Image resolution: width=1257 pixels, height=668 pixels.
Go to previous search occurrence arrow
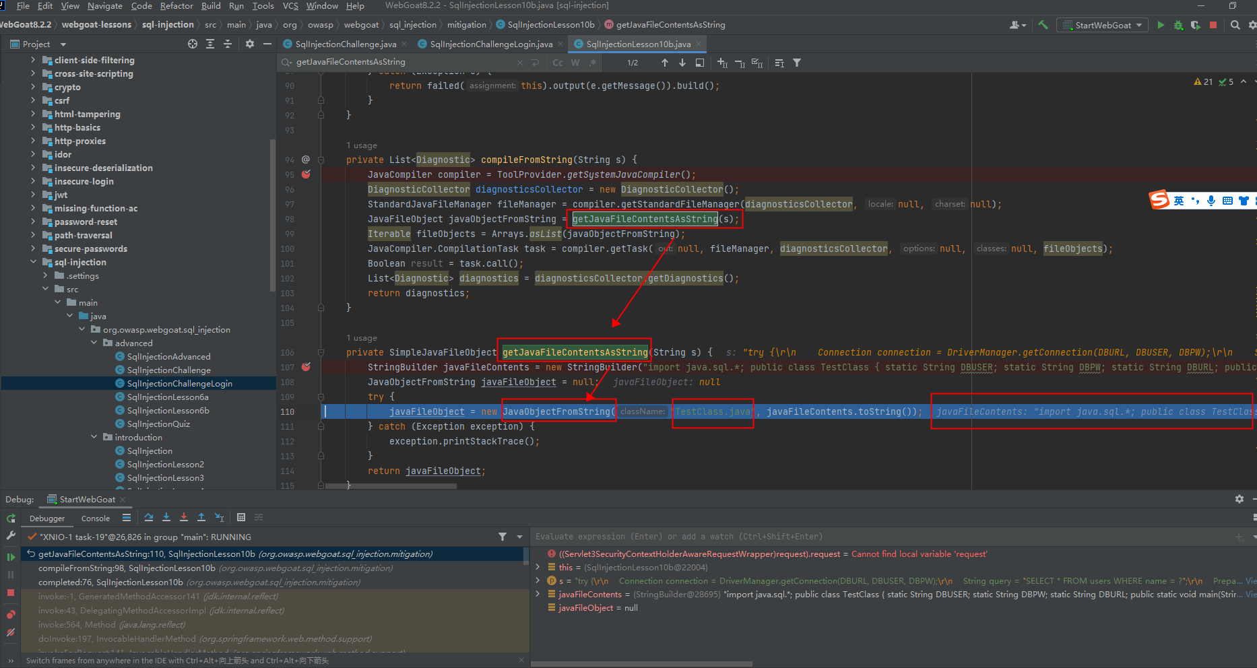click(x=665, y=63)
